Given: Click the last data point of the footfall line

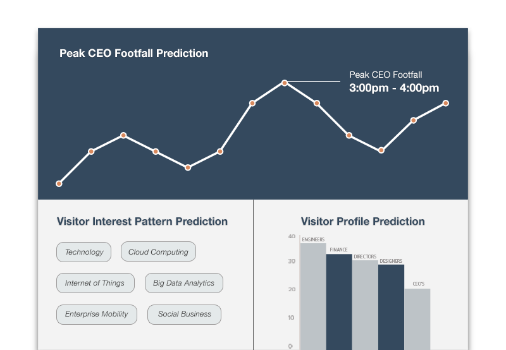Looking at the screenshot, I should pyautogui.click(x=446, y=103).
